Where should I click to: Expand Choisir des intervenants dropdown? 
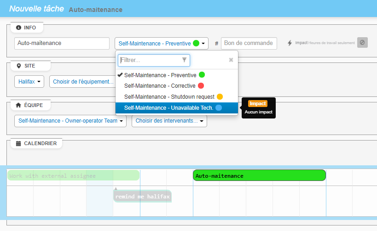coord(169,121)
